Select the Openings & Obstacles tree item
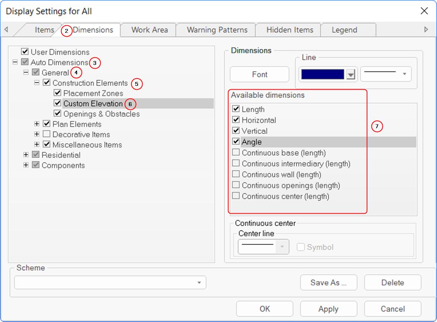 coord(102,114)
